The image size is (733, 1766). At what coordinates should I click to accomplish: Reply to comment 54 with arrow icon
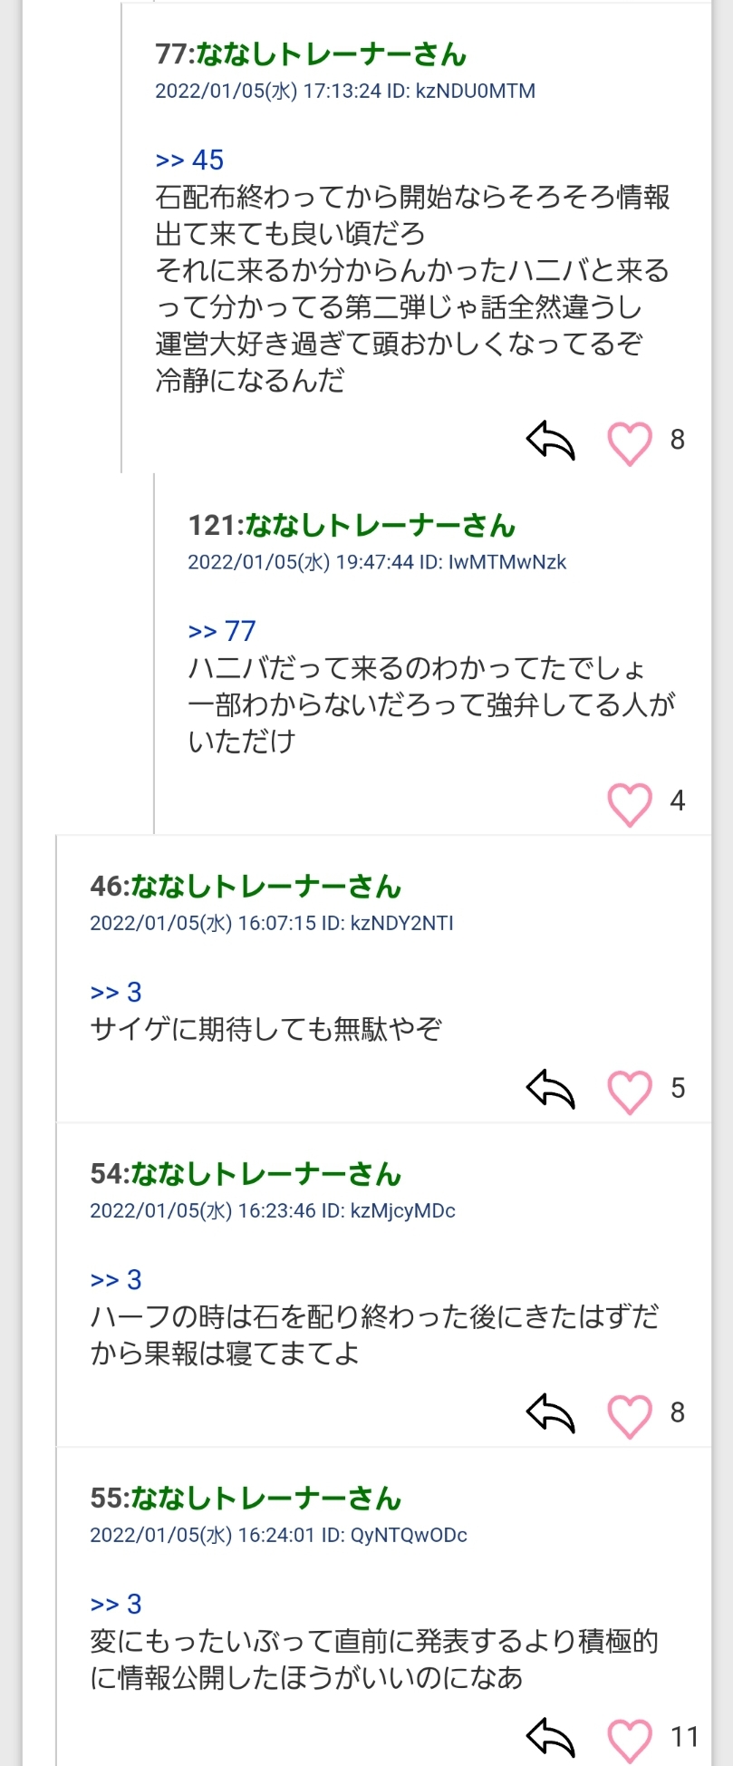coord(551,1413)
